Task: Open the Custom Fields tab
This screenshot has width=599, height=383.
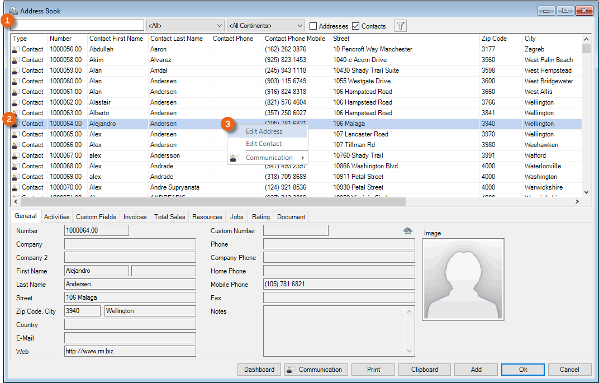Action: pos(96,217)
